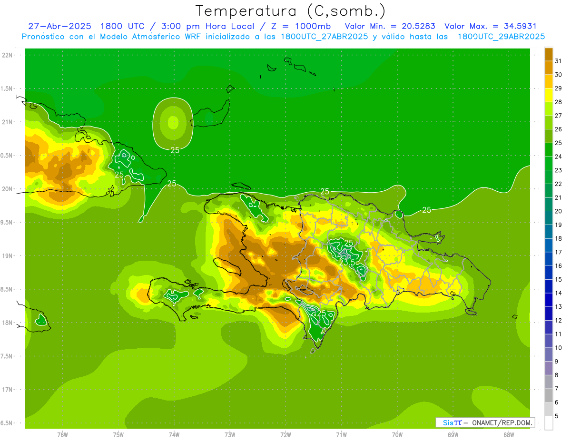Select the gray legend band between 6 and 7

click(549, 395)
